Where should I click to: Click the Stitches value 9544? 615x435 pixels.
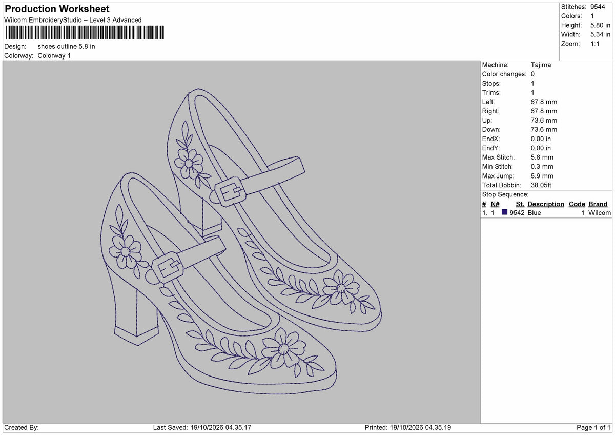[598, 7]
